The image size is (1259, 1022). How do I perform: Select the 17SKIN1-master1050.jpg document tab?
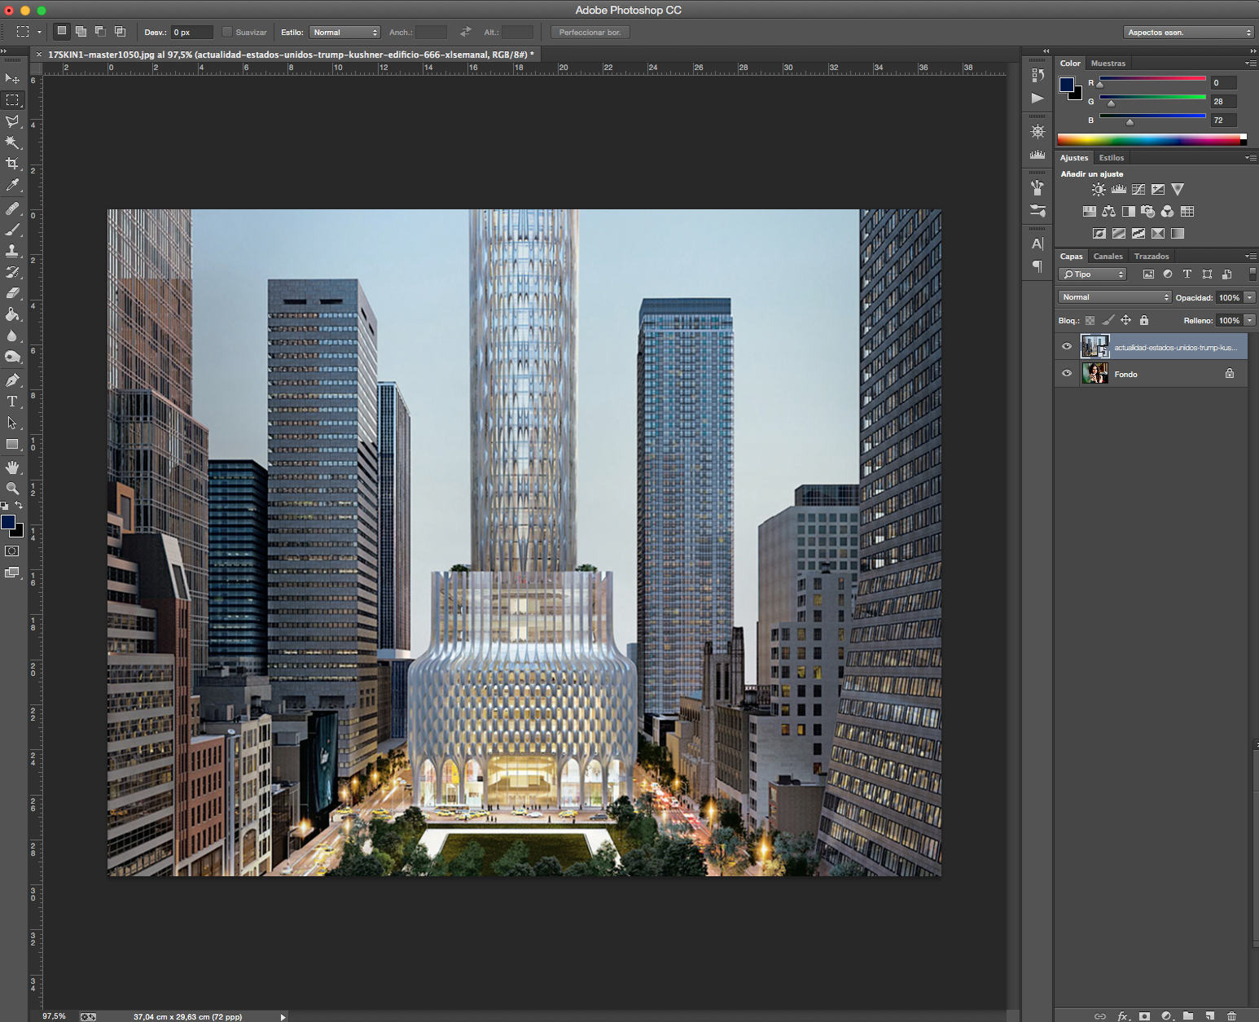click(x=291, y=55)
